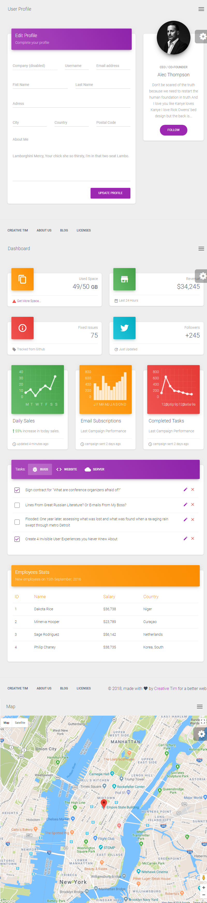Switch map to Satellite view
Viewport: 207px width, 903px height.
(x=20, y=722)
